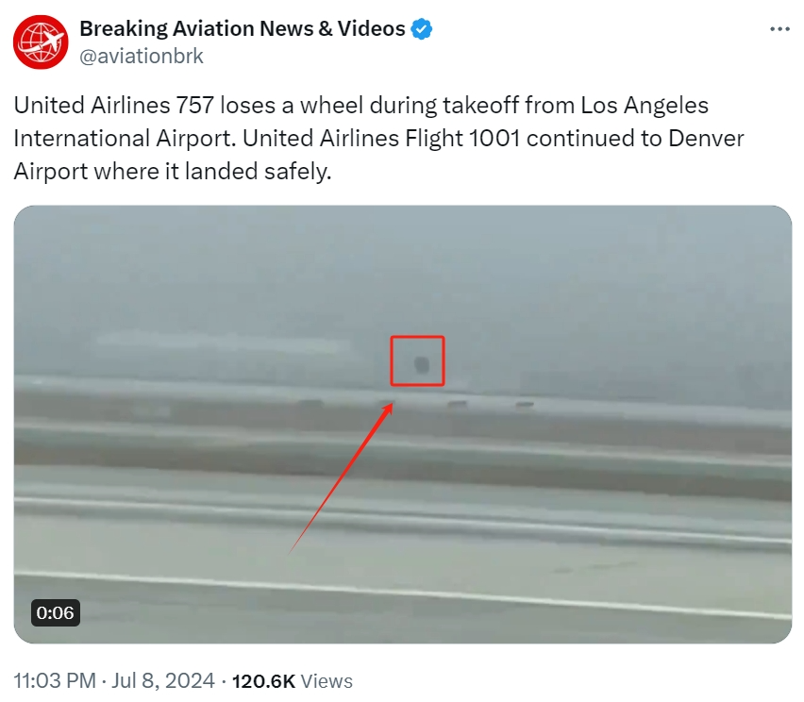Open the @aviationbrk handle link
The height and width of the screenshot is (702, 804).
coord(142,57)
